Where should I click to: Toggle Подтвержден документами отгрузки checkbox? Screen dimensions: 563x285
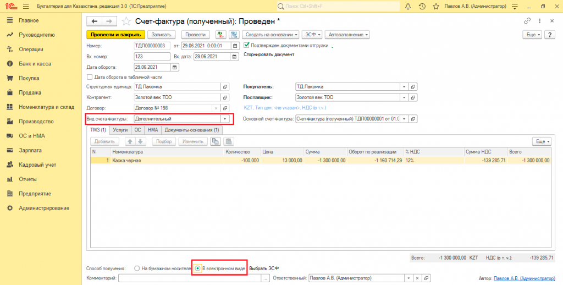coord(246,45)
